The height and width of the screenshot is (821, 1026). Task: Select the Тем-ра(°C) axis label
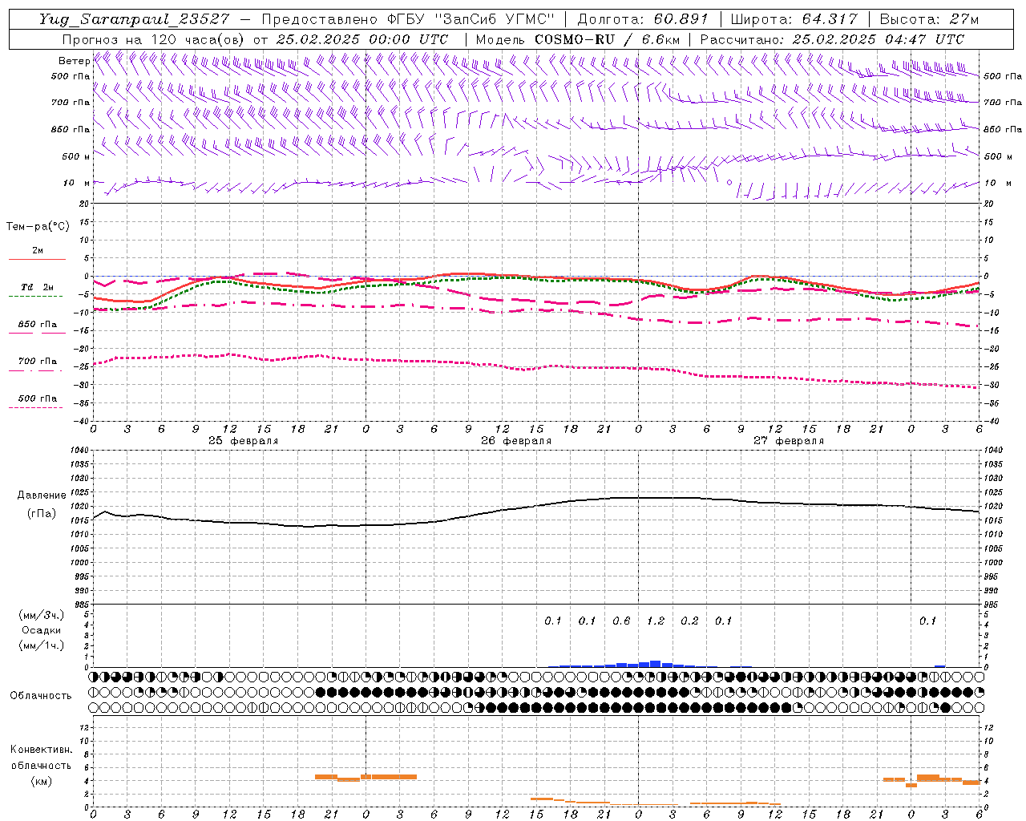38,227
